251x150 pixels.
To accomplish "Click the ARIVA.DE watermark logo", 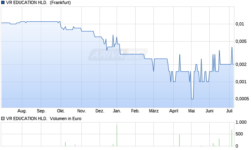I will [x=118, y=55].
